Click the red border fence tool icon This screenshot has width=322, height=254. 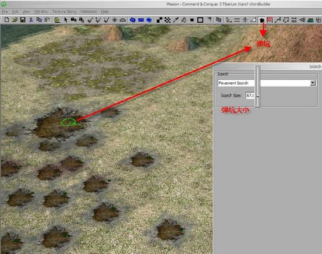click(270, 20)
